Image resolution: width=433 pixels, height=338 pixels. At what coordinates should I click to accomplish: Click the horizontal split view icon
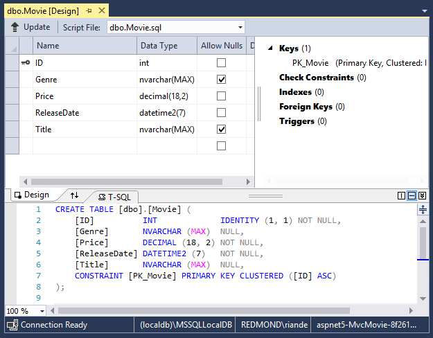click(x=412, y=196)
